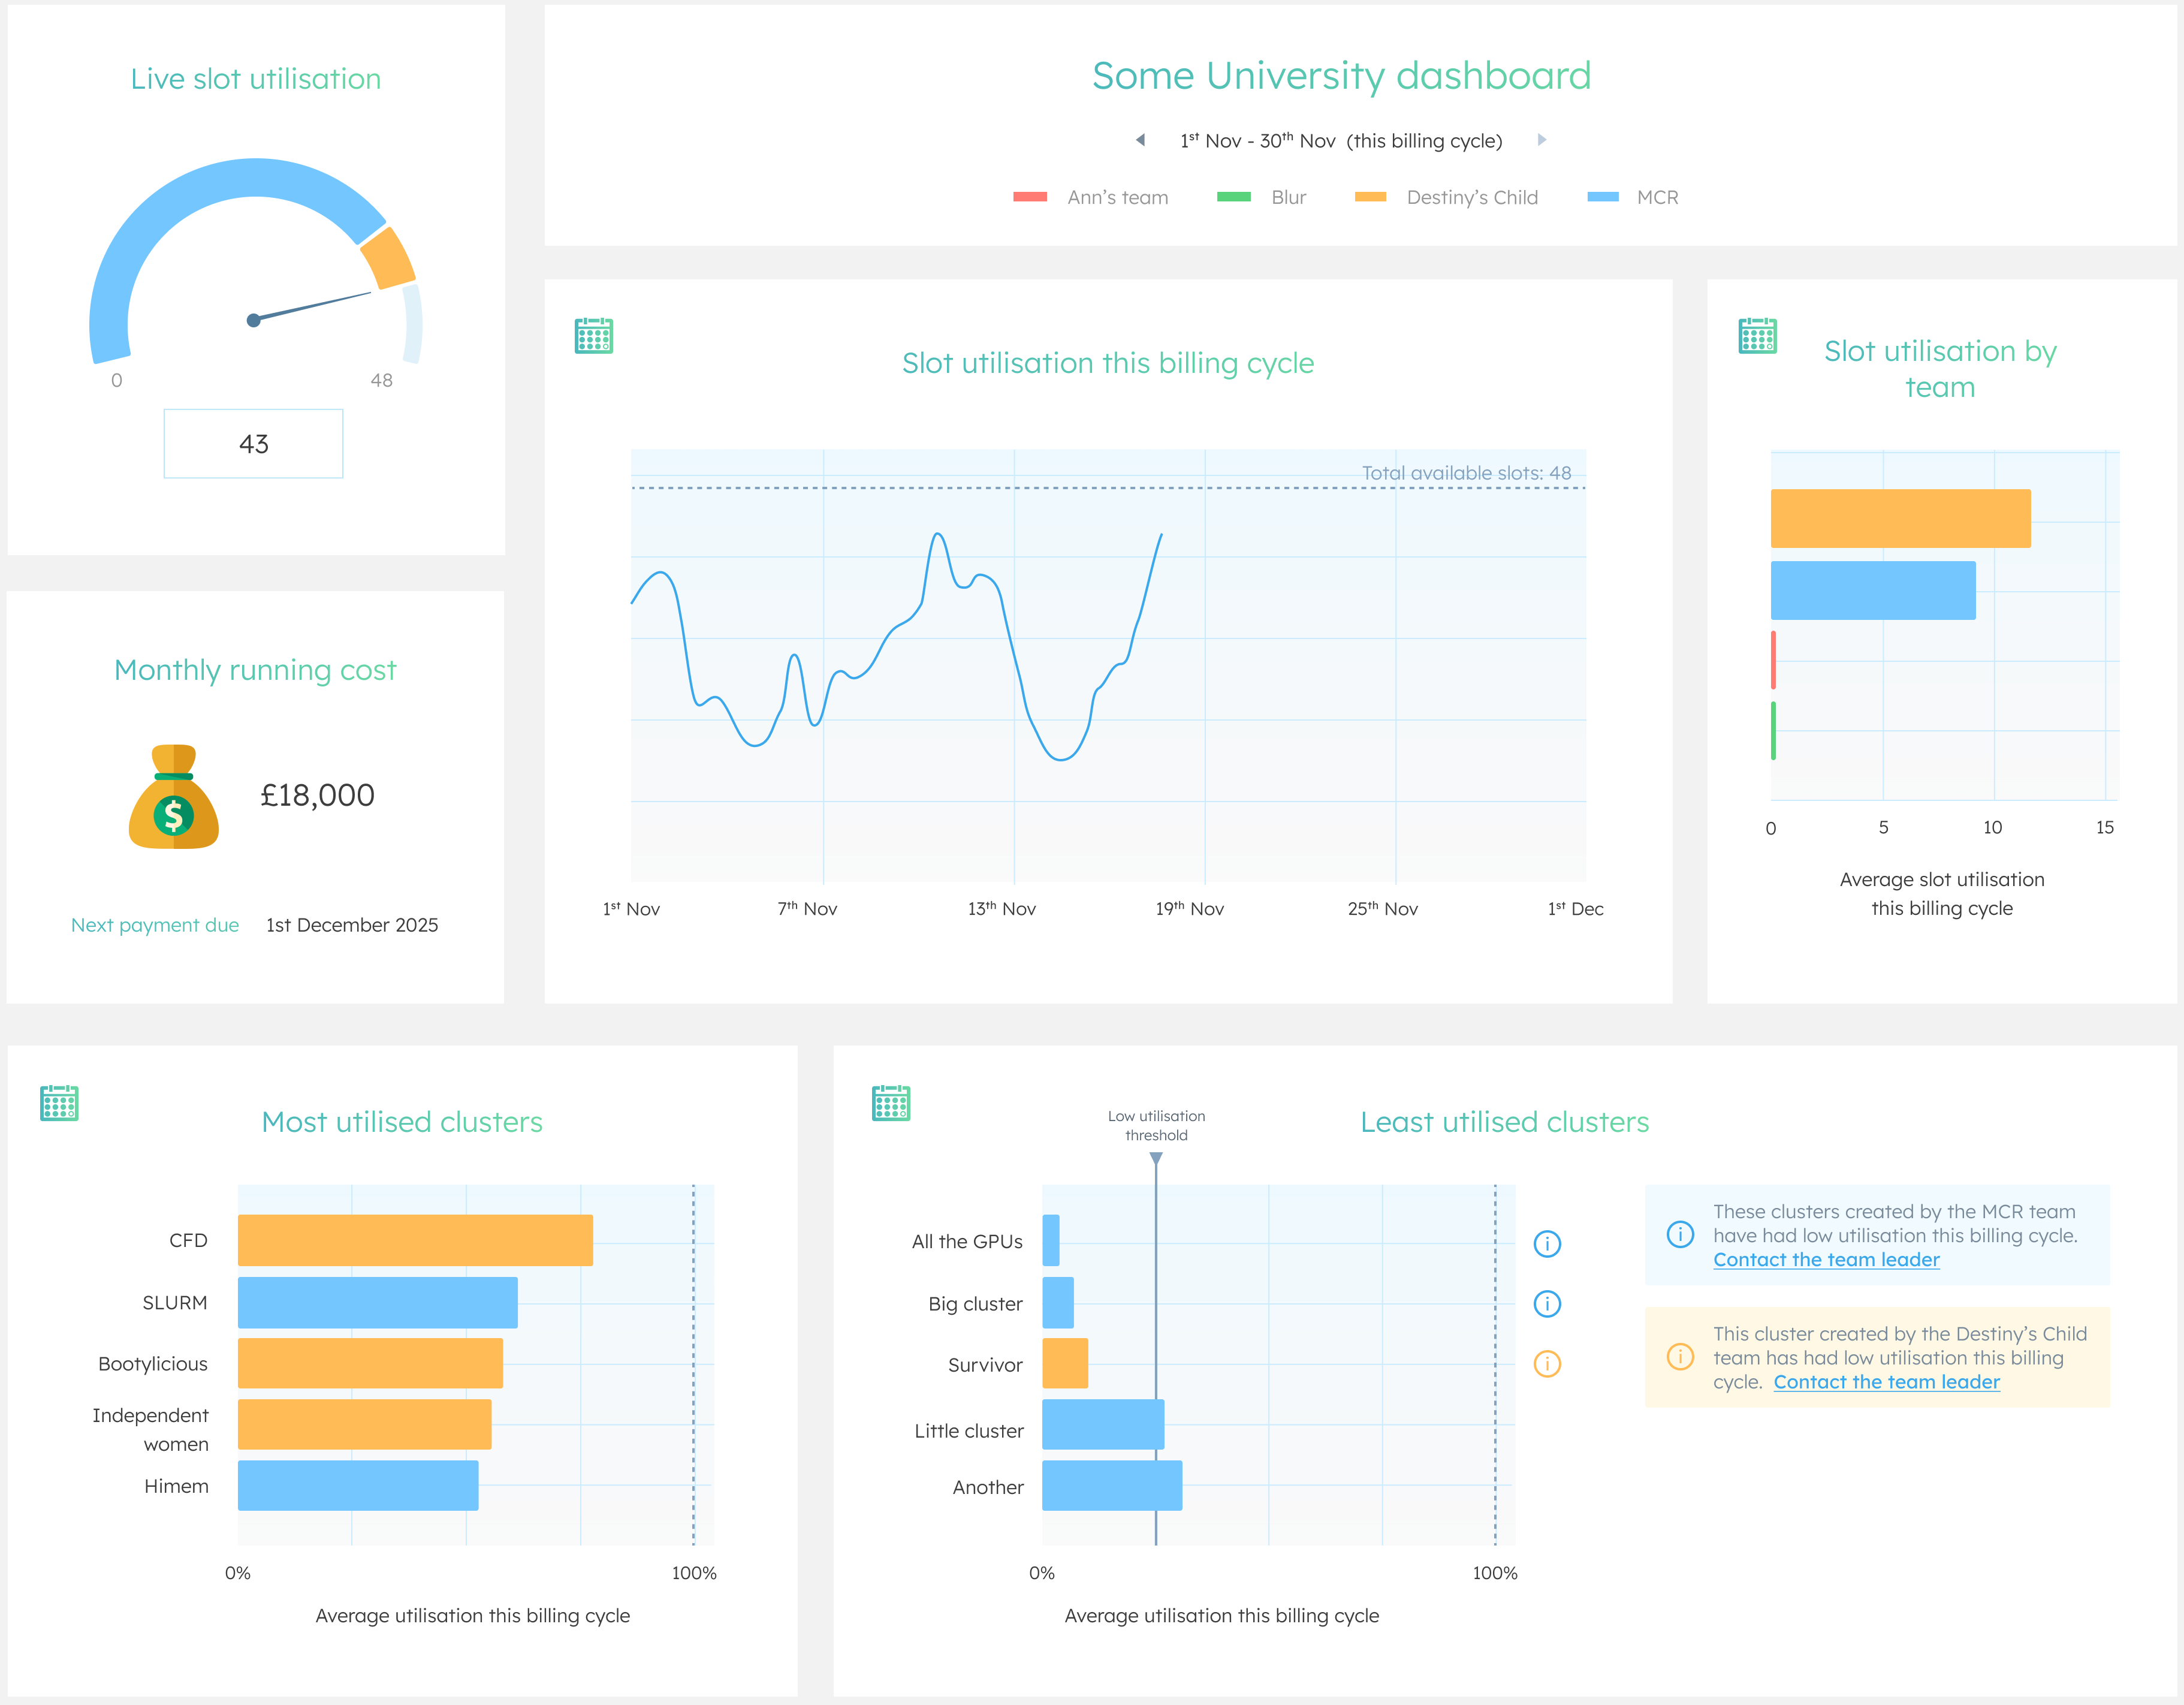Go to previous billing cycle with left arrow

pyautogui.click(x=1140, y=140)
